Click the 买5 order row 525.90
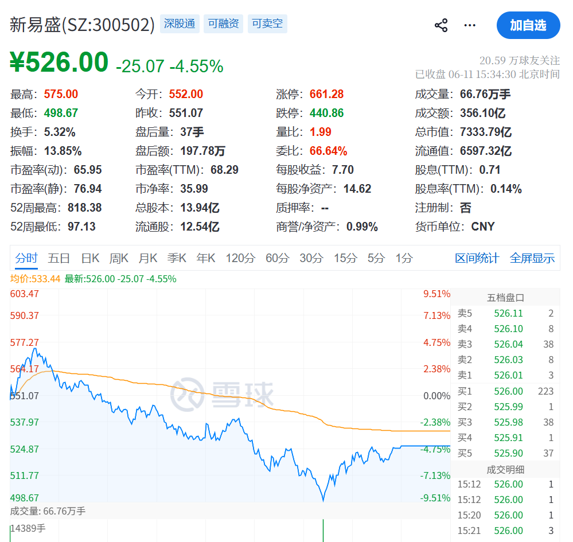This screenshot has height=542, width=573. click(505, 454)
